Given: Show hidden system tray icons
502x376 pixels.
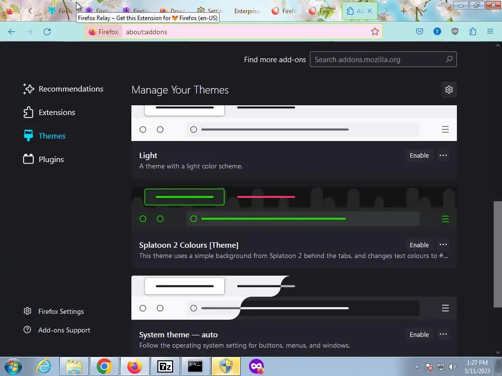Looking at the screenshot, I should (x=417, y=367).
